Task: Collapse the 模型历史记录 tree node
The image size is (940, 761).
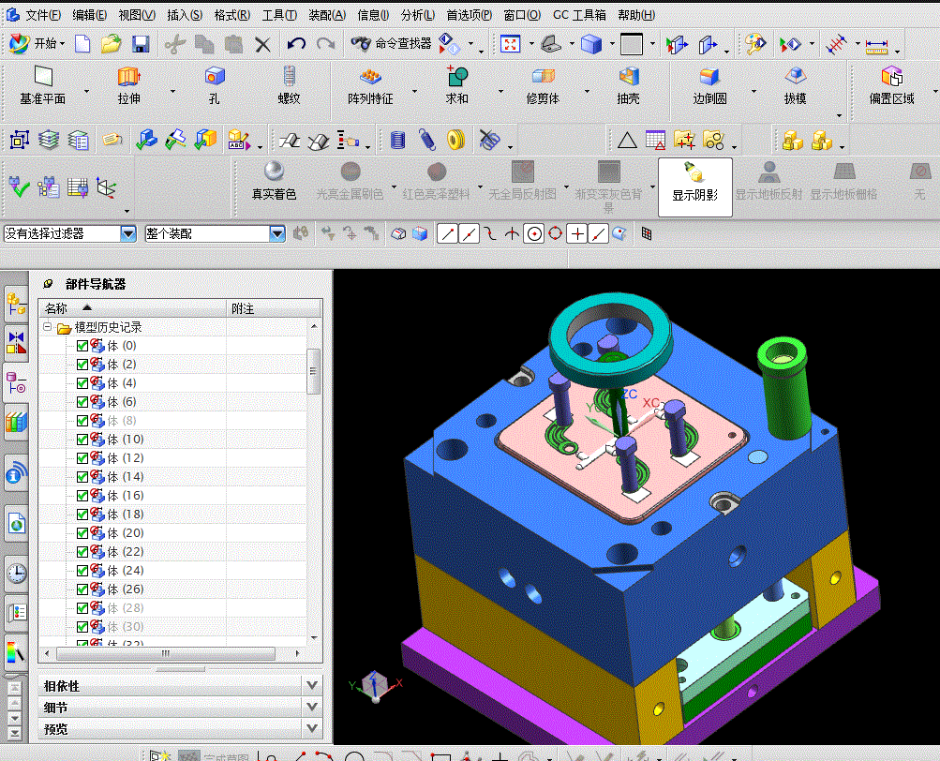Action: (48, 327)
